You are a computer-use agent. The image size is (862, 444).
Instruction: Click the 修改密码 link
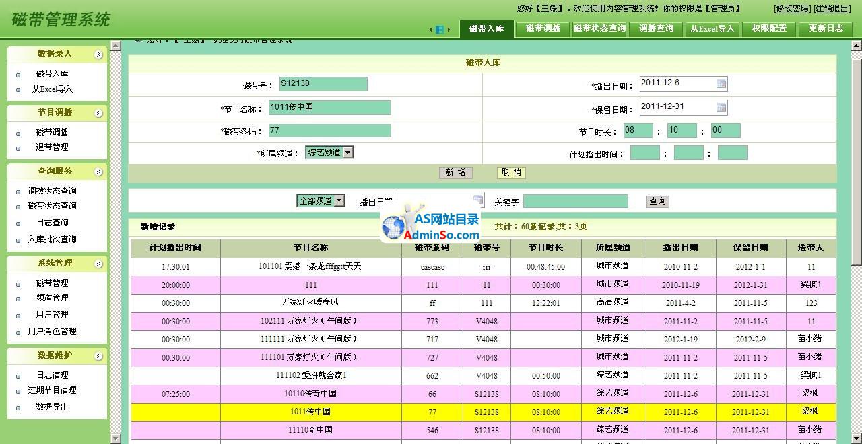(792, 9)
